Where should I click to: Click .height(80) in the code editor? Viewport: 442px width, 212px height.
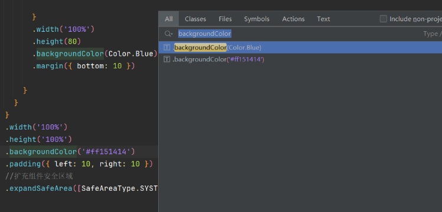[57, 42]
